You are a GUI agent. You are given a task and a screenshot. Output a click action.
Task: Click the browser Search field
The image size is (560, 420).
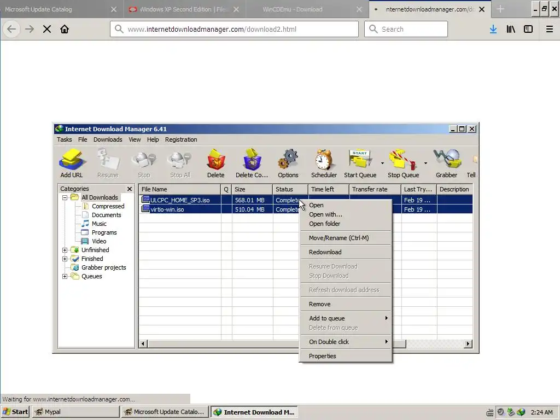click(x=406, y=29)
